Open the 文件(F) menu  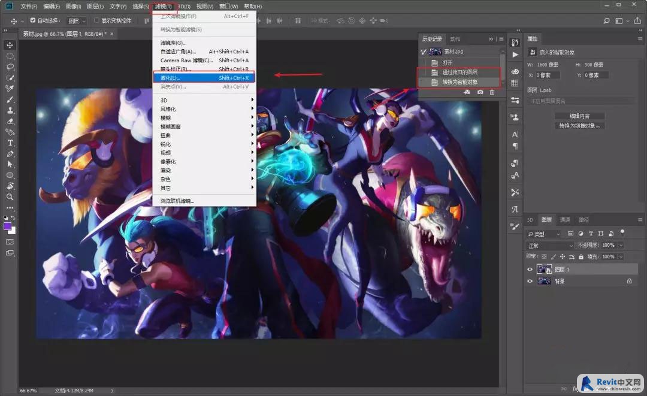point(29,6)
